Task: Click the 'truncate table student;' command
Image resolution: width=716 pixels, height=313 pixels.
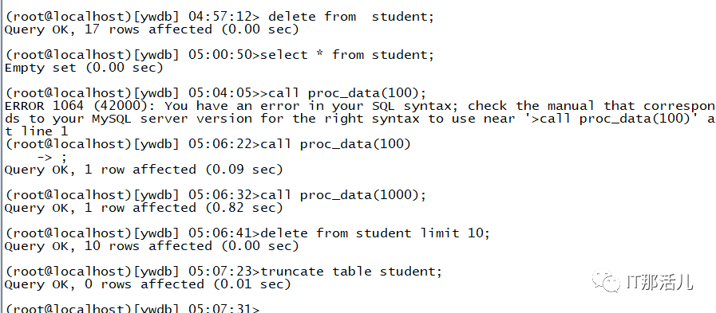Action: pos(351,272)
